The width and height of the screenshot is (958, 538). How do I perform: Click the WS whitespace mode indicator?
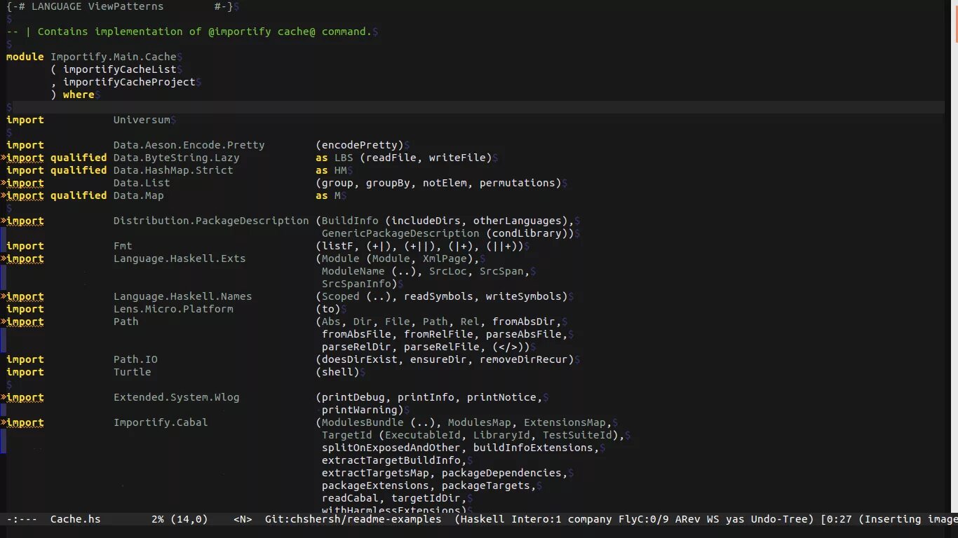713,519
